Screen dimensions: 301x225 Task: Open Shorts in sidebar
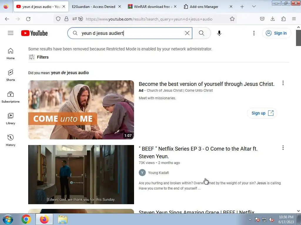(11, 75)
